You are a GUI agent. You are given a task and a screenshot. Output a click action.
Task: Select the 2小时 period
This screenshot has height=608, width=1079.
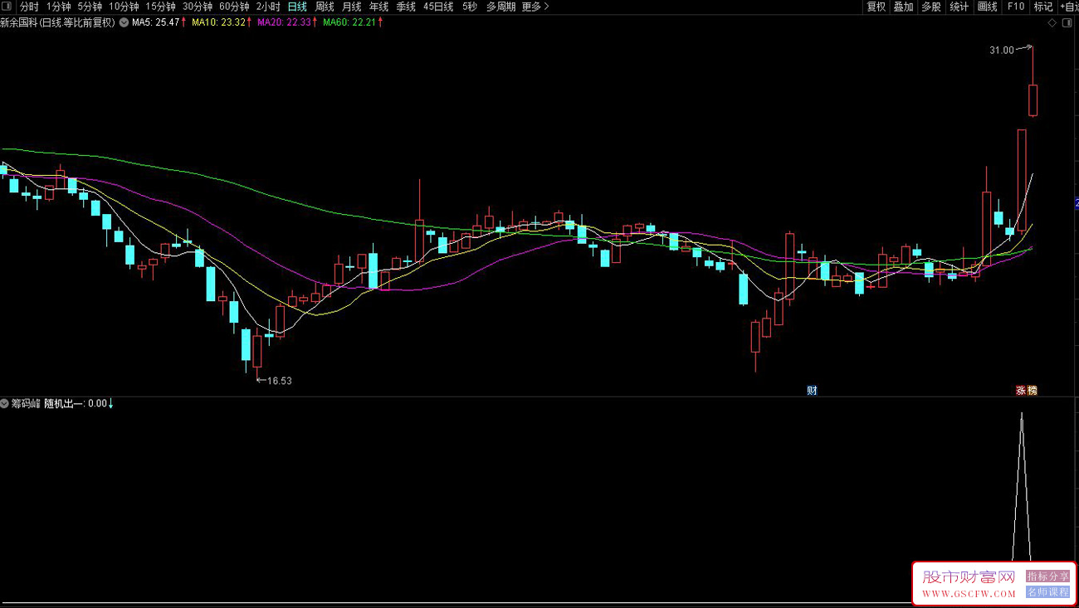click(268, 7)
